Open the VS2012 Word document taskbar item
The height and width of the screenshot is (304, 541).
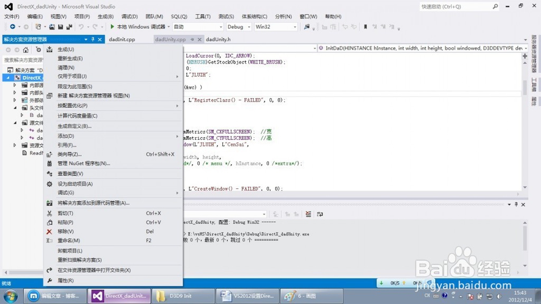pyautogui.click(x=247, y=296)
